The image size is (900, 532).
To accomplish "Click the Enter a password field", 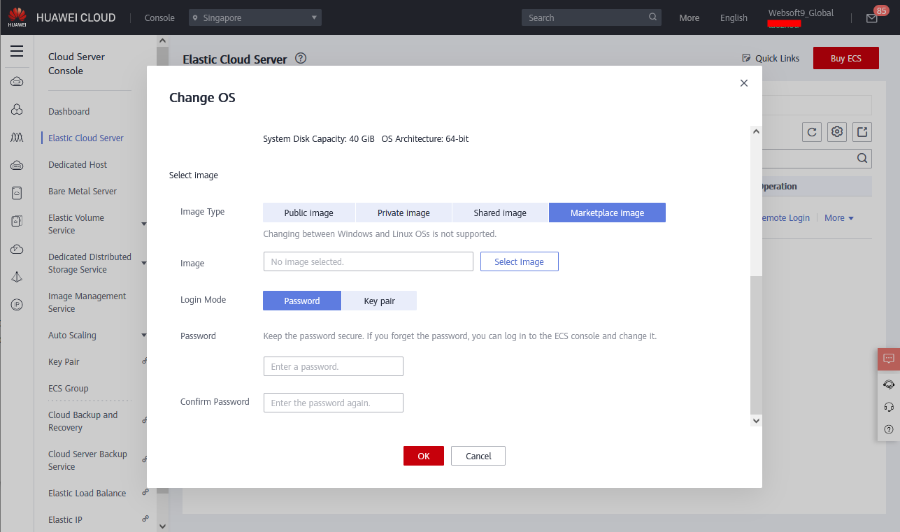I will point(333,366).
